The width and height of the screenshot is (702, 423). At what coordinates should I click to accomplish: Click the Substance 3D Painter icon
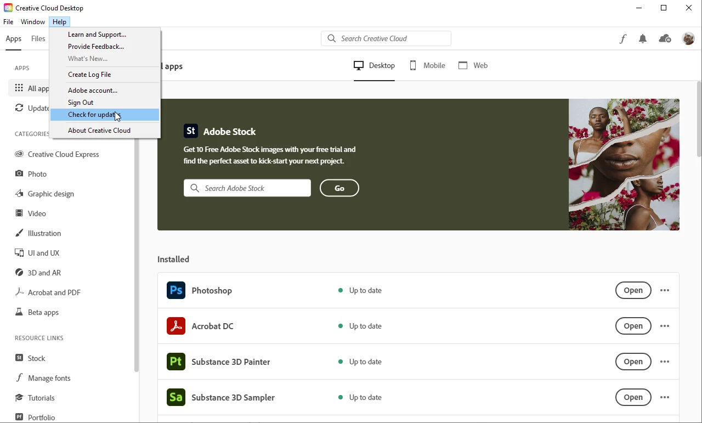point(176,362)
